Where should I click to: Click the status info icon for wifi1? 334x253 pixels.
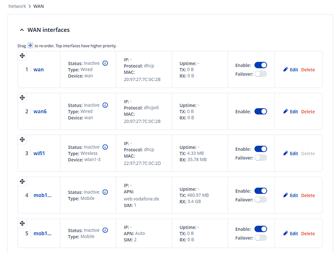[105, 147]
